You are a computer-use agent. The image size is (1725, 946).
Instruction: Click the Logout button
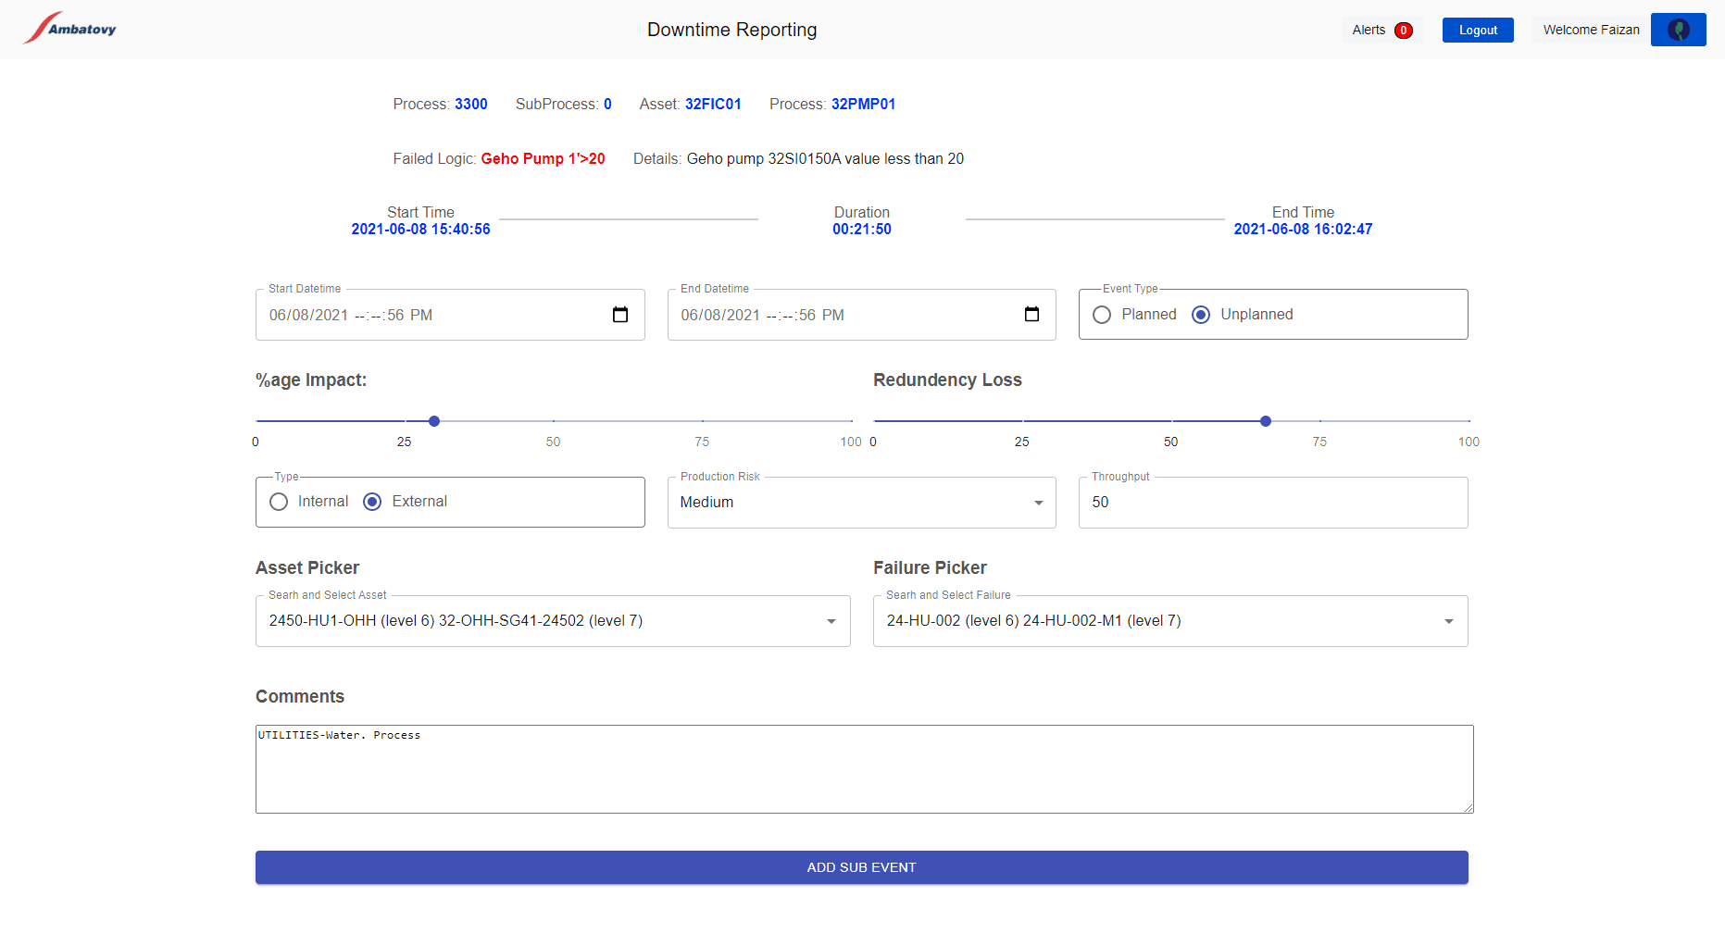click(x=1478, y=31)
